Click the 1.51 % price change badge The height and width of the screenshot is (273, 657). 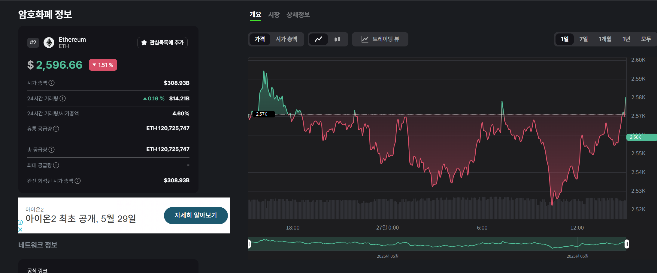103,65
